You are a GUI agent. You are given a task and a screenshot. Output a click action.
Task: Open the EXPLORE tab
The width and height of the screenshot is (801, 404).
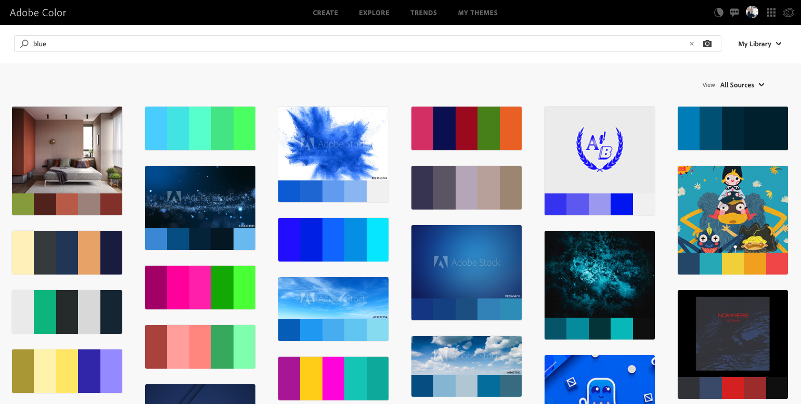[374, 12]
